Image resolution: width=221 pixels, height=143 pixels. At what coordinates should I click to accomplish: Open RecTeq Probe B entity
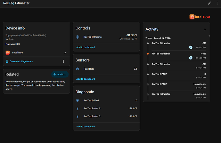(106, 116)
